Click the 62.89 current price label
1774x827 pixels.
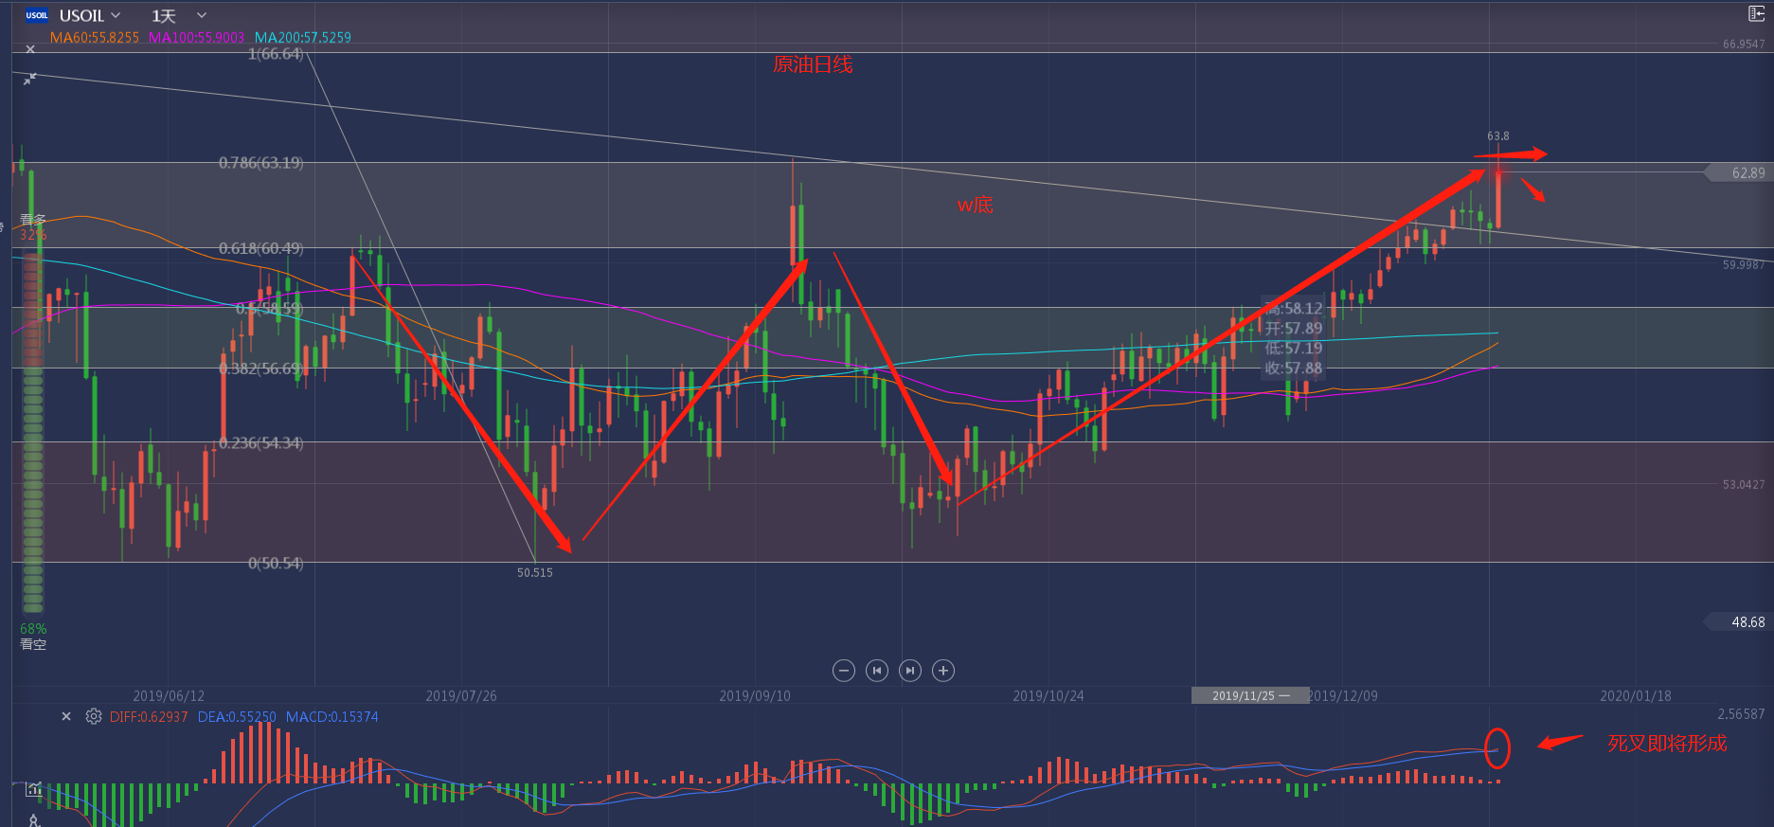(x=1747, y=172)
